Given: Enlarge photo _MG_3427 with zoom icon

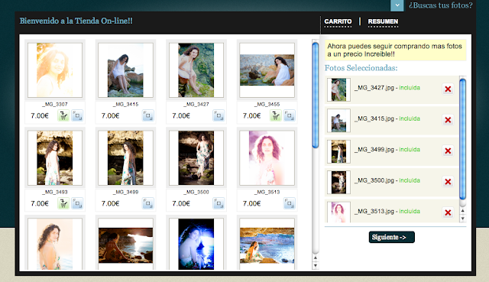Looking at the screenshot, I should [219, 115].
